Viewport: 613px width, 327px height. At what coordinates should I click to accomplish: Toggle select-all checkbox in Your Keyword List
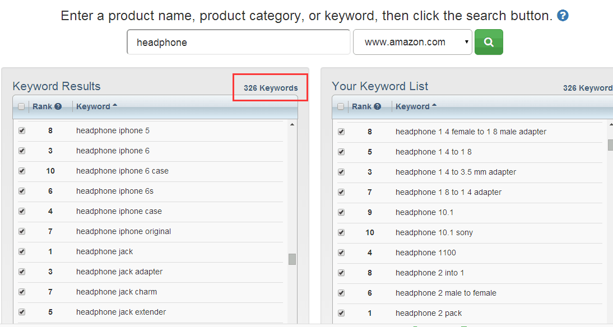[x=341, y=106]
